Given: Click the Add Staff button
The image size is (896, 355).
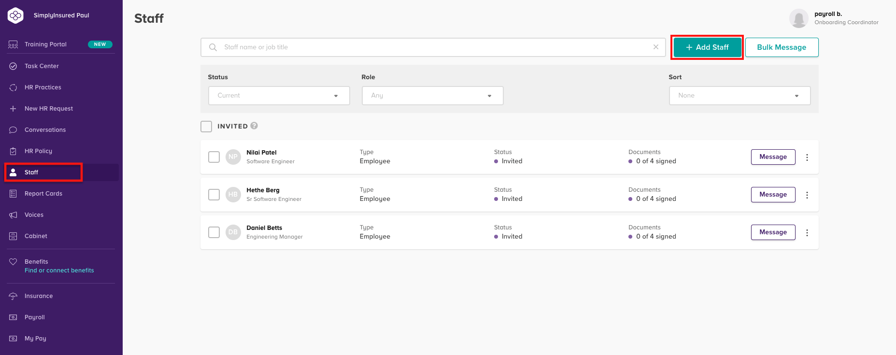Looking at the screenshot, I should [707, 47].
